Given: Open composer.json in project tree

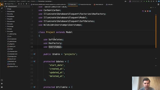Looking at the screenshot, I should tap(13, 51).
